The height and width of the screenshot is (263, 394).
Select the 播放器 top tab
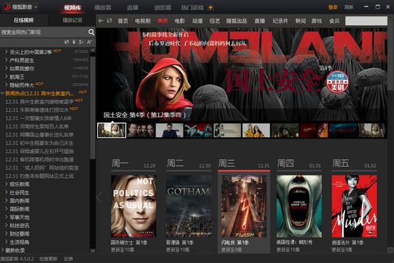(x=103, y=7)
